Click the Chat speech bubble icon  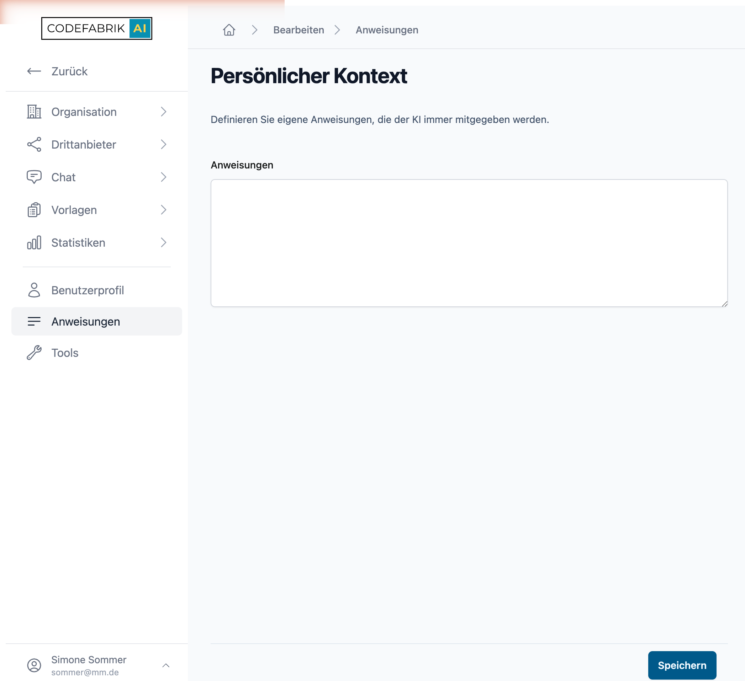coord(34,177)
